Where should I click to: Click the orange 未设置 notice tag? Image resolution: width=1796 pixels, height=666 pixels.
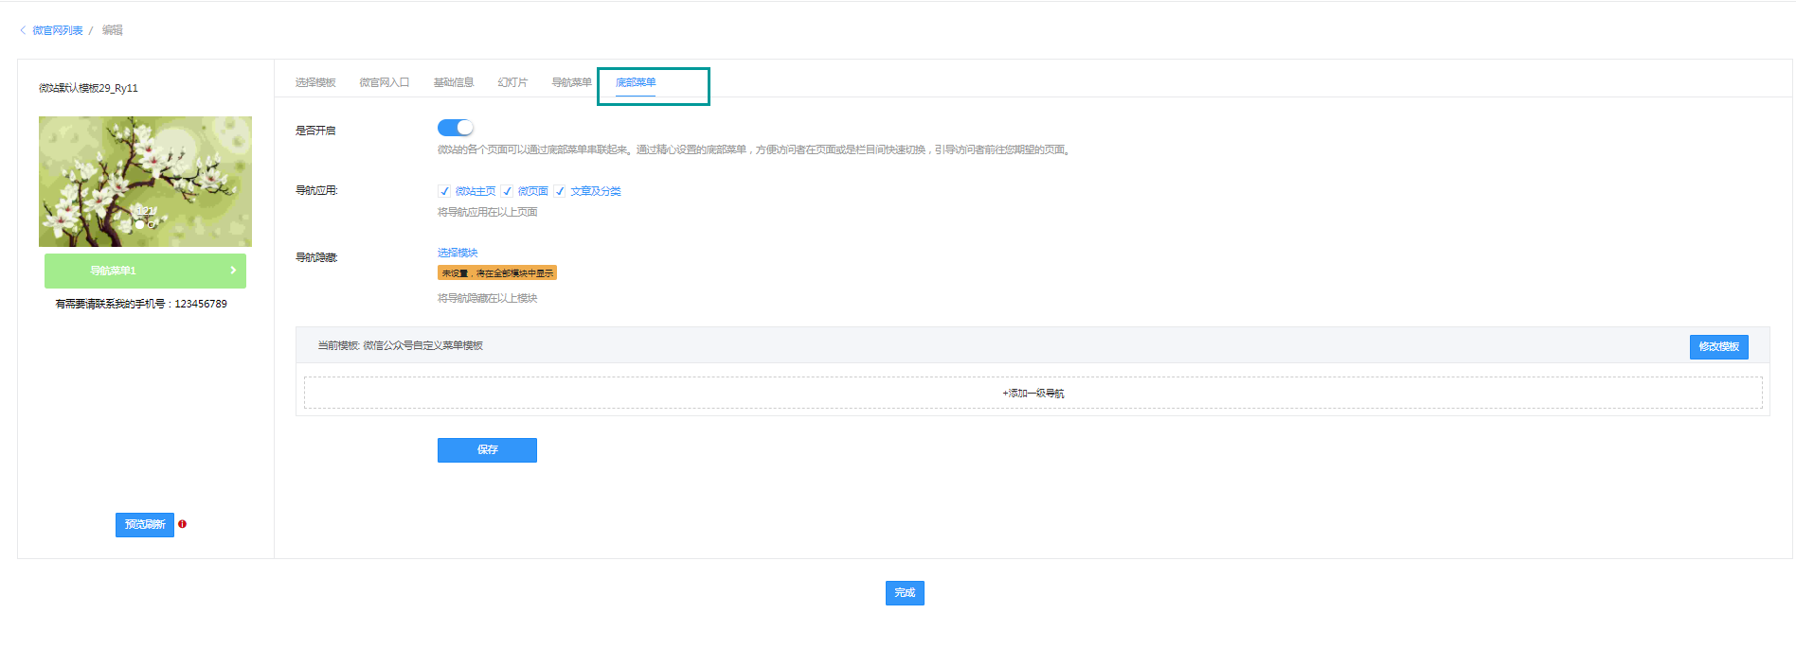coord(497,273)
